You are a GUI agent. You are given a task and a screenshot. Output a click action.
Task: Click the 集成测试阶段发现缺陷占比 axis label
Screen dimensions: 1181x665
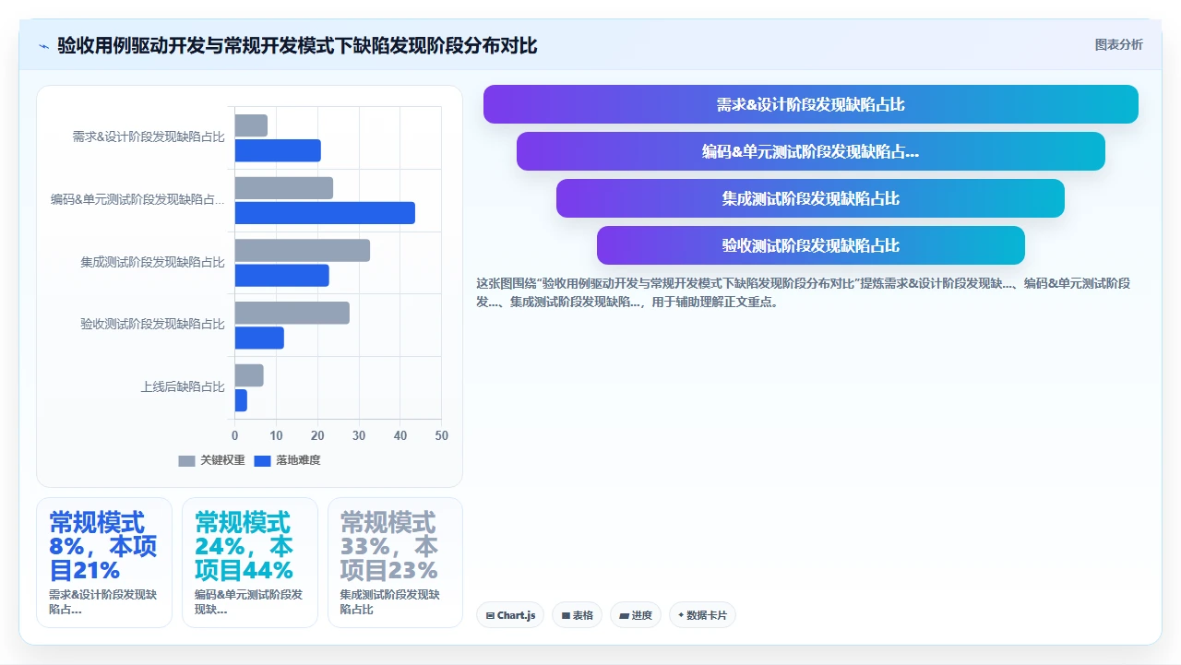click(152, 262)
